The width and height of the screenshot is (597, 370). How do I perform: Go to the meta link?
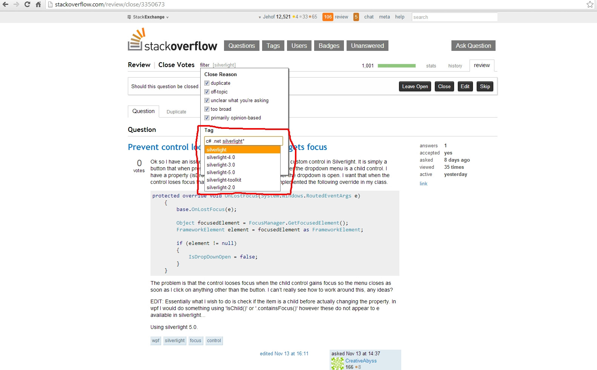[x=384, y=17]
